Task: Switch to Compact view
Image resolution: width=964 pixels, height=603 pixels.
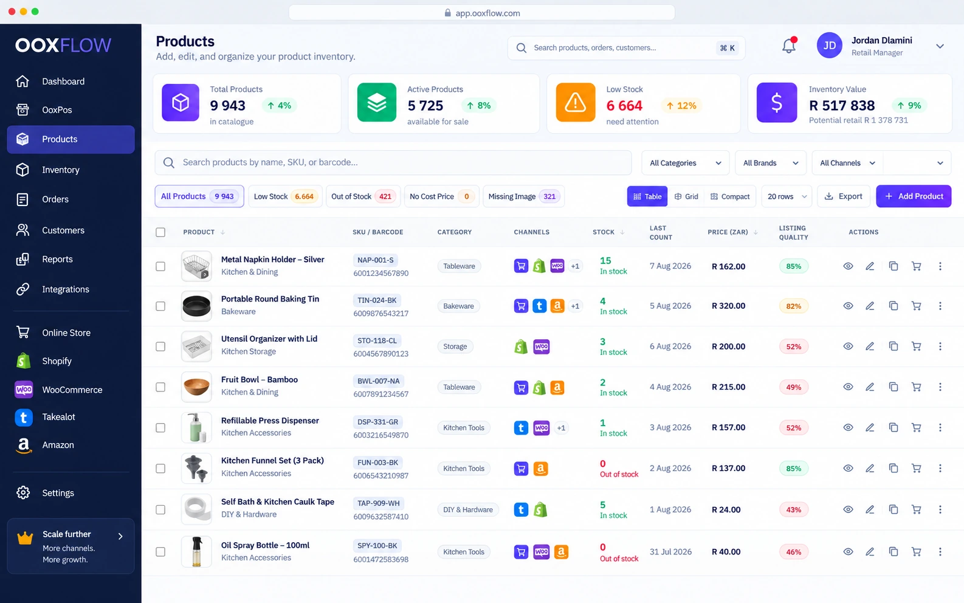Action: tap(730, 196)
